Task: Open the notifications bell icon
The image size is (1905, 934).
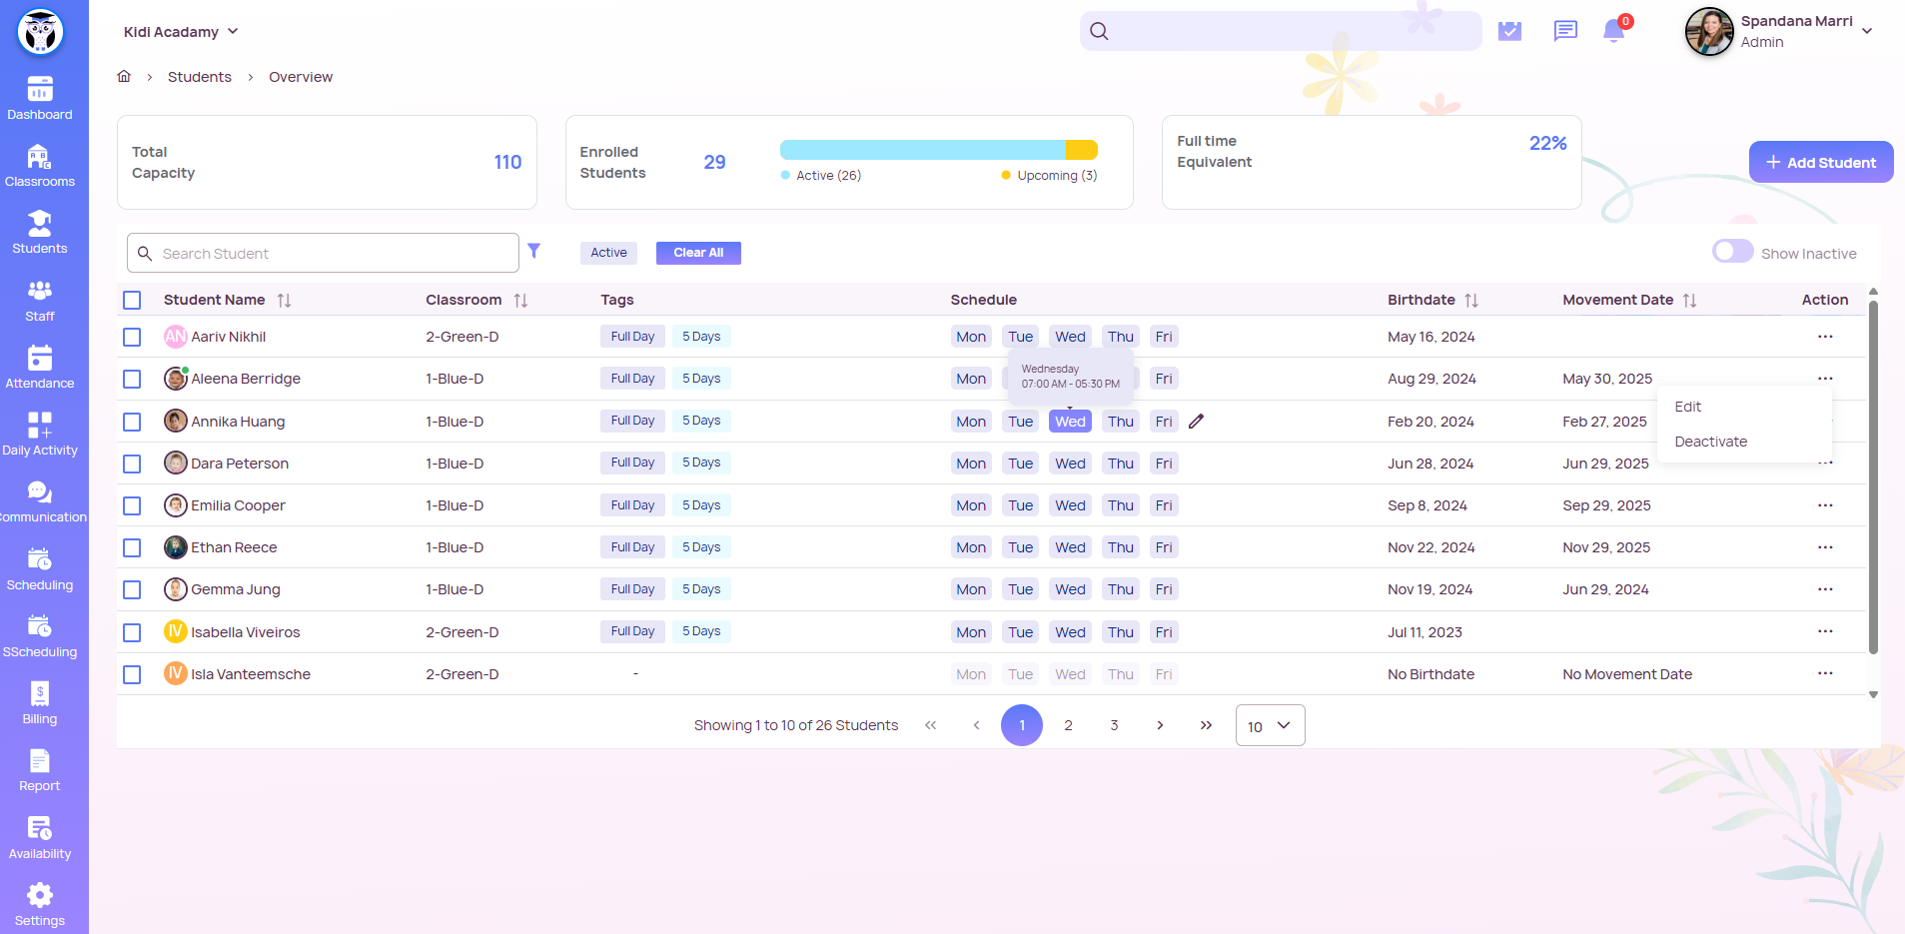Action: (1613, 31)
